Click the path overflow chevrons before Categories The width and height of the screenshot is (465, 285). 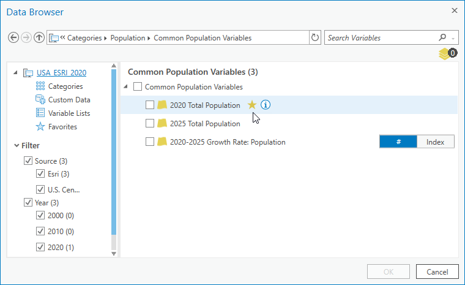click(62, 37)
